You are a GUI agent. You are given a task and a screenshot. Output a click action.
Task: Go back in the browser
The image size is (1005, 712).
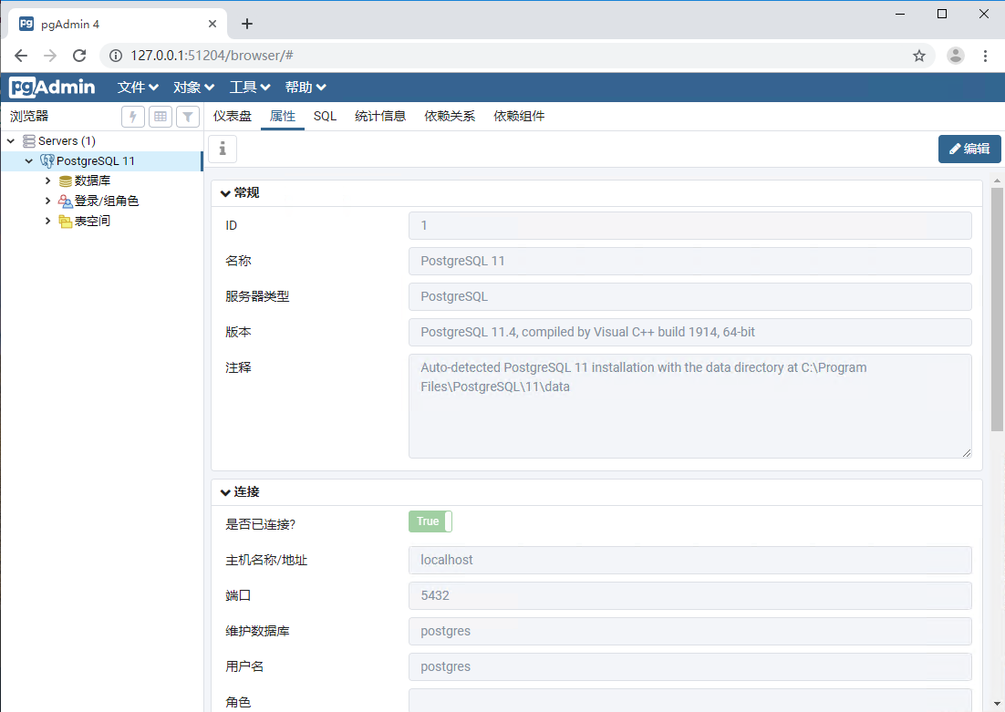click(20, 56)
